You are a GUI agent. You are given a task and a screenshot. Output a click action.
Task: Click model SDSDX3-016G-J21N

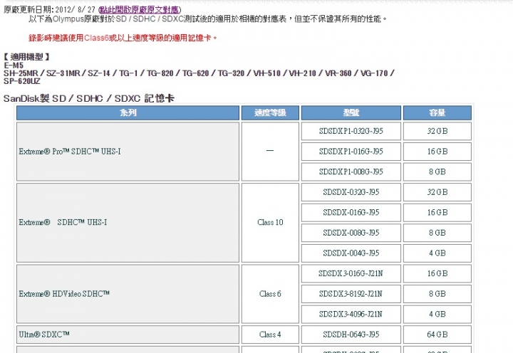351,273
